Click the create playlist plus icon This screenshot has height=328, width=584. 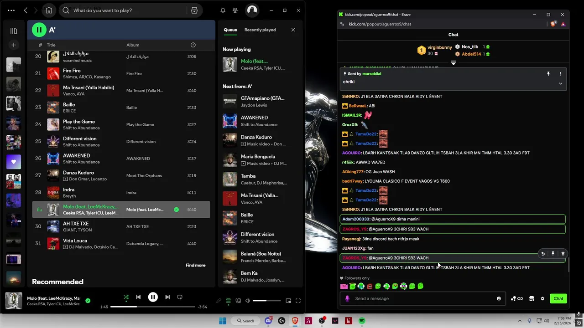pos(14,45)
